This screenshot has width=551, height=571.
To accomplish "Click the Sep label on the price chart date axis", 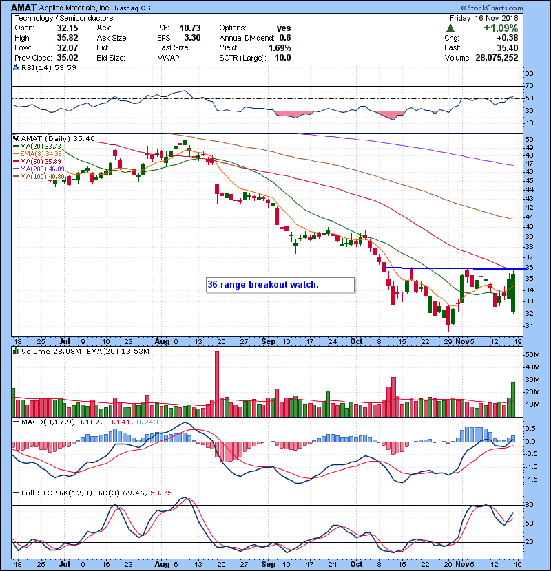I will point(269,342).
